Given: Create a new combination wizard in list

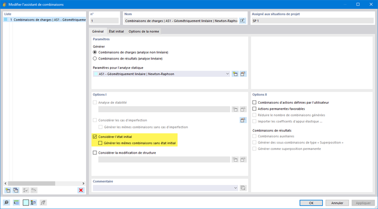Looking at the screenshot, I should (x=8, y=190).
